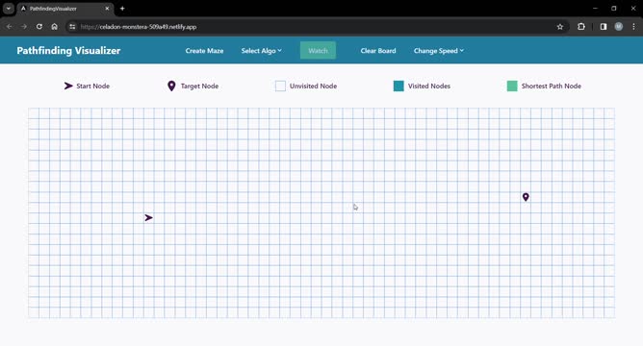The height and width of the screenshot is (346, 643).
Task: Click the target node pin on the grid
Action: coord(526,197)
